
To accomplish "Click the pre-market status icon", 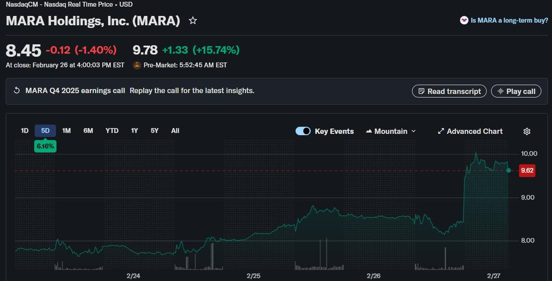I will [x=137, y=65].
